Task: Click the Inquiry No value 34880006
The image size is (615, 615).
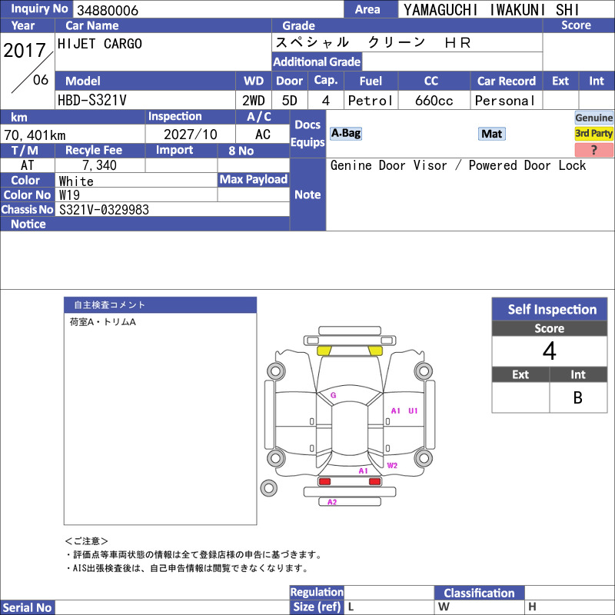Action: coord(108,10)
